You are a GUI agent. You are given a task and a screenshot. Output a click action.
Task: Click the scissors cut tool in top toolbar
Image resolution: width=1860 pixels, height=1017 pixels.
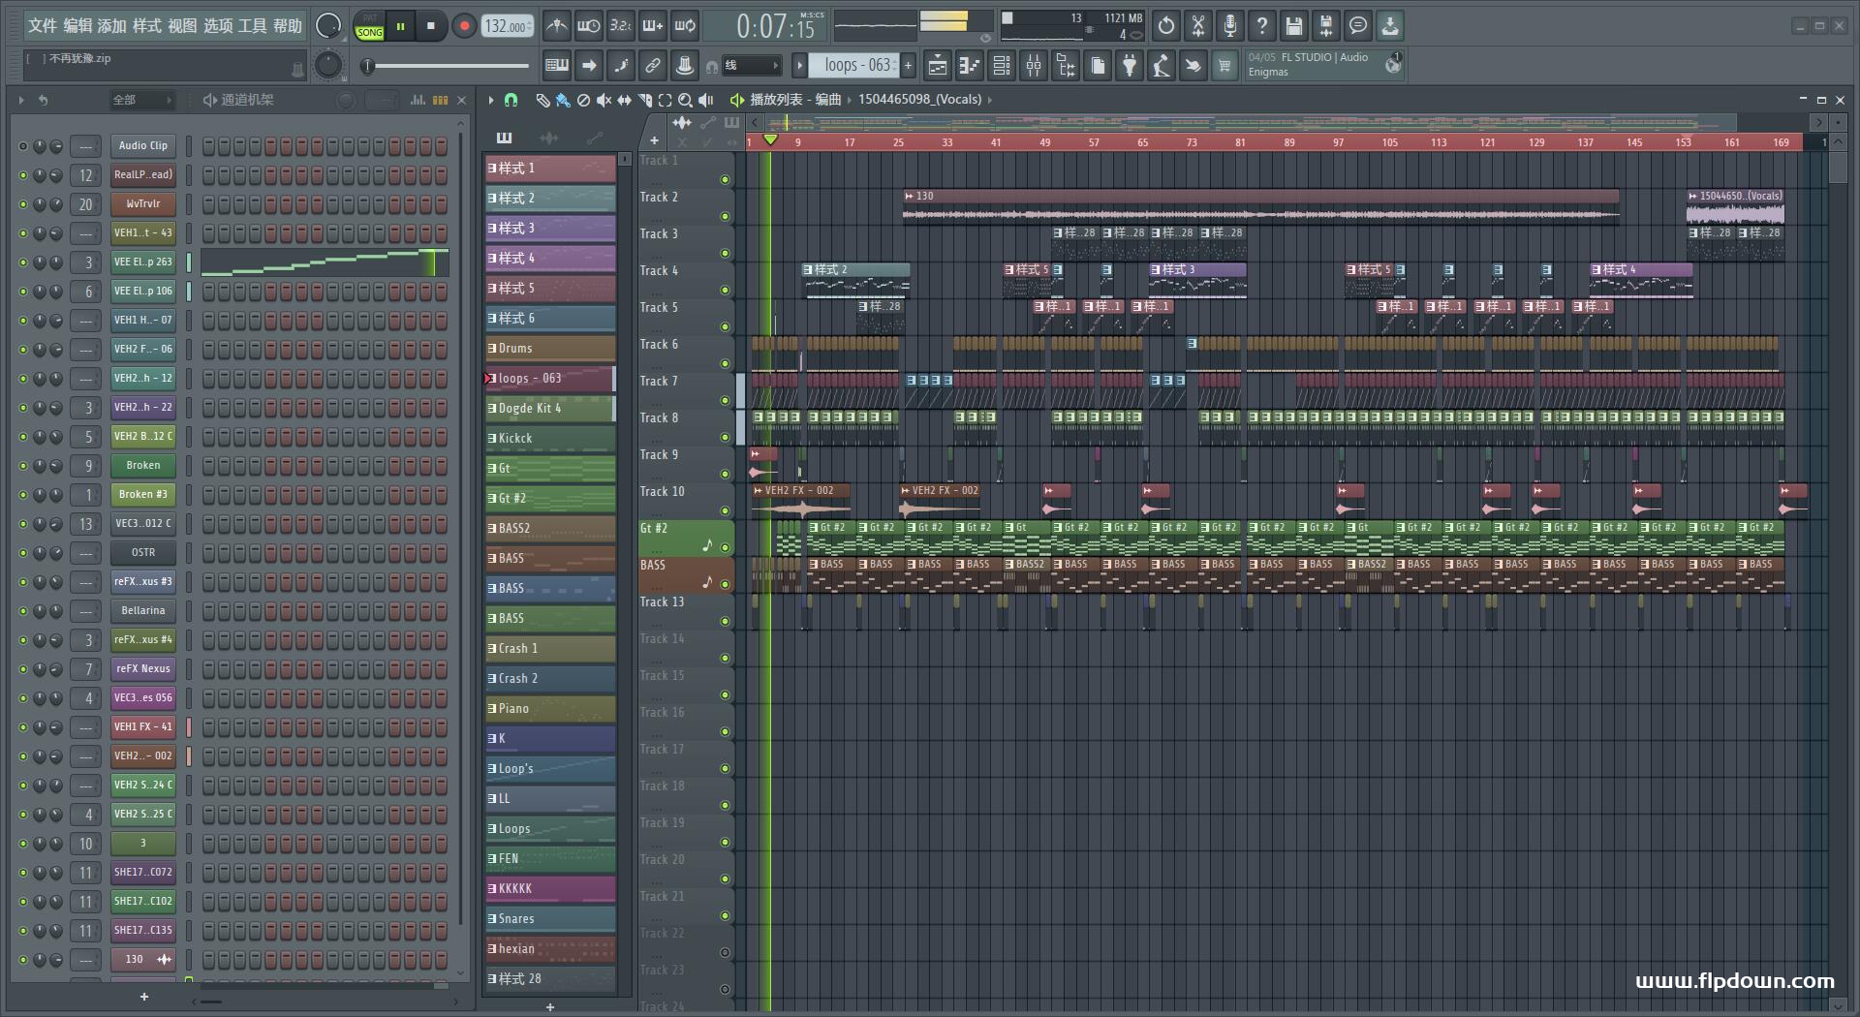[1198, 26]
